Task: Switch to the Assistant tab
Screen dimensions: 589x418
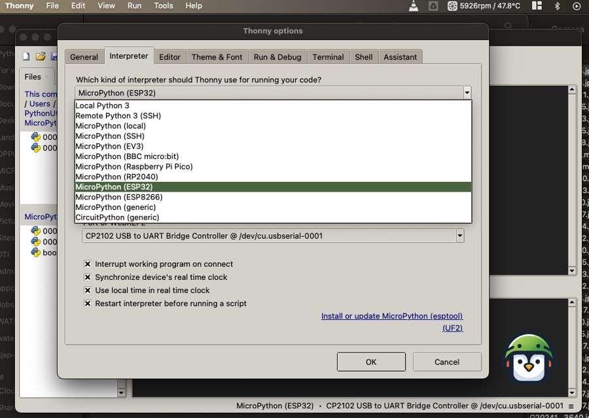Action: (401, 57)
